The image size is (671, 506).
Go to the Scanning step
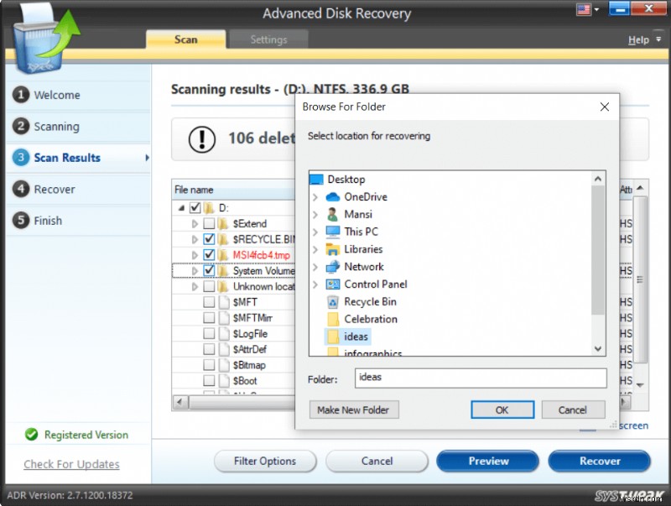56,127
